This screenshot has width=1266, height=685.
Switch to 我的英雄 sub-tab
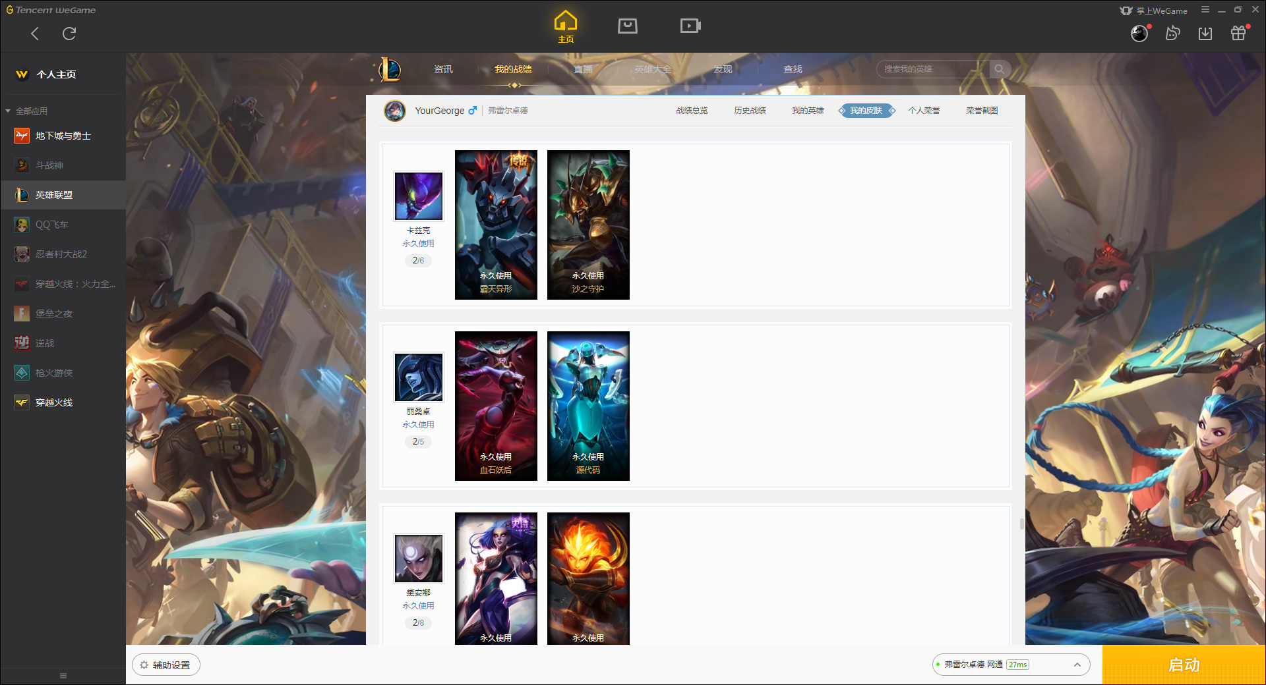808,111
